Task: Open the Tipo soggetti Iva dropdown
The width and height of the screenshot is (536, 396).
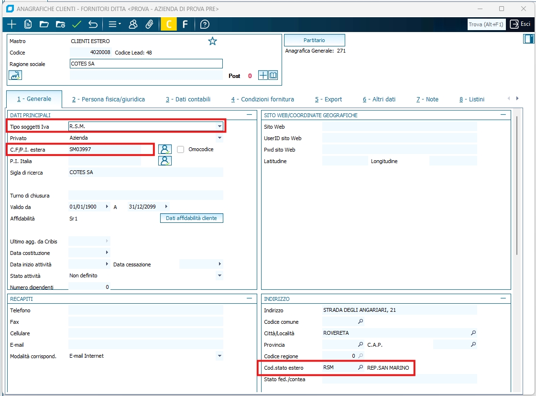Action: (219, 126)
